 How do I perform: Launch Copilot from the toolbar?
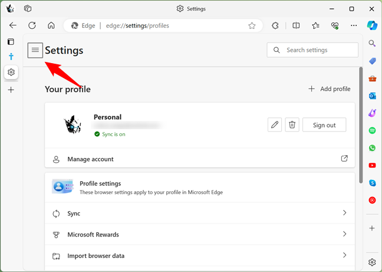coord(372,25)
